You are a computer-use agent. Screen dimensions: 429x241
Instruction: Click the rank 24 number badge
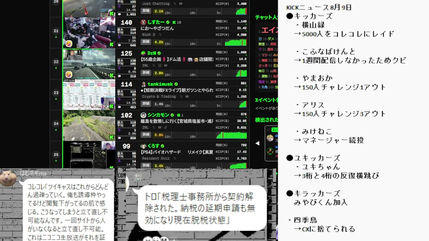(x=56, y=124)
